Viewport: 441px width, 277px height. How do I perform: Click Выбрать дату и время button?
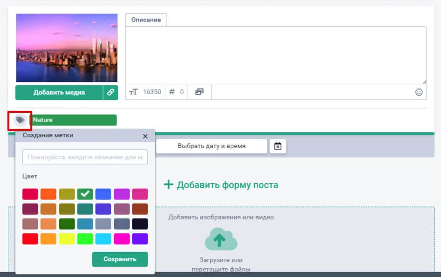pyautogui.click(x=212, y=146)
